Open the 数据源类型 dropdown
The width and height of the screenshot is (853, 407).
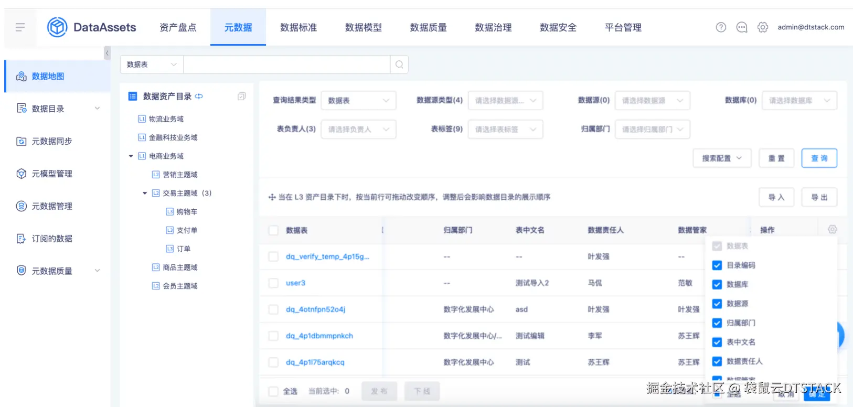[x=505, y=100]
